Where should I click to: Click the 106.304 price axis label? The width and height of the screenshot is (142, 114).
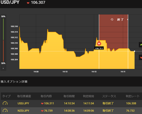click(14, 60)
